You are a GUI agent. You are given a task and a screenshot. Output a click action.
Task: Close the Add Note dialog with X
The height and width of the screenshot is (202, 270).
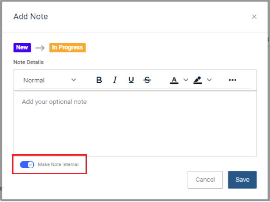254,17
